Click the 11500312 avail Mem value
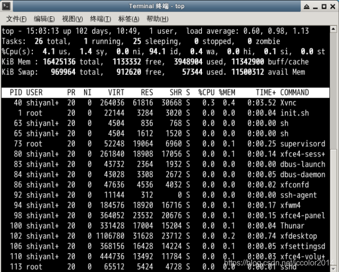Viewport: 339px width, 272px height. (x=248, y=72)
